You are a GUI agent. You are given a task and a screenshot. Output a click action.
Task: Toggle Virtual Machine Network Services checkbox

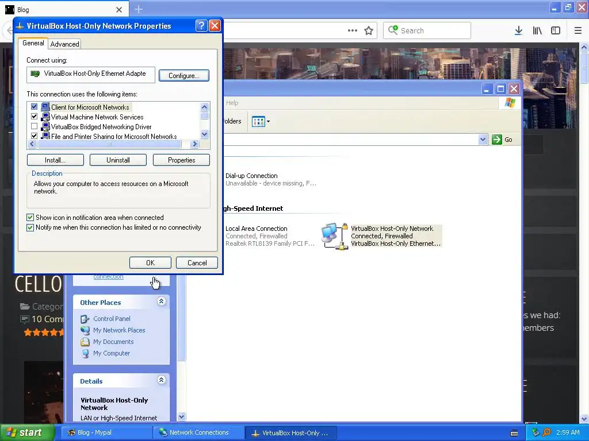point(34,117)
